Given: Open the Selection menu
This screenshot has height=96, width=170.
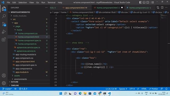Looking at the screenshot, I should [23, 2].
